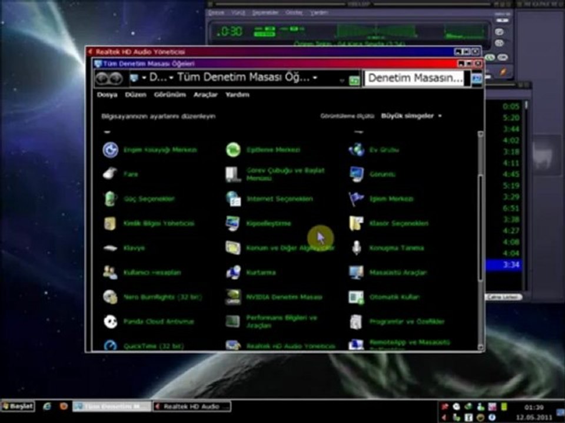Open İşlem Merkezi flag item
The width and height of the screenshot is (565, 423).
click(x=381, y=199)
